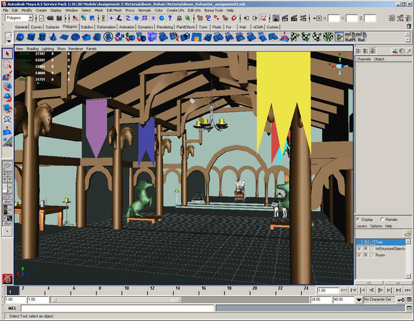Viewport: 414px width, 321px height.
Task: Select the arrow Select Tool in toolbox
Action: pos(7,54)
